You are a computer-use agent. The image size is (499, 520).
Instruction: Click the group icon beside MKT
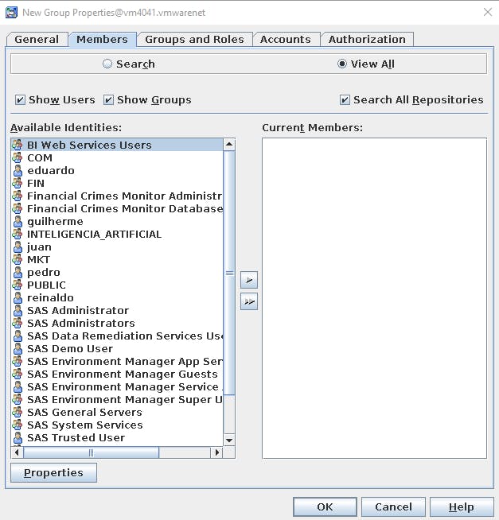(18, 259)
